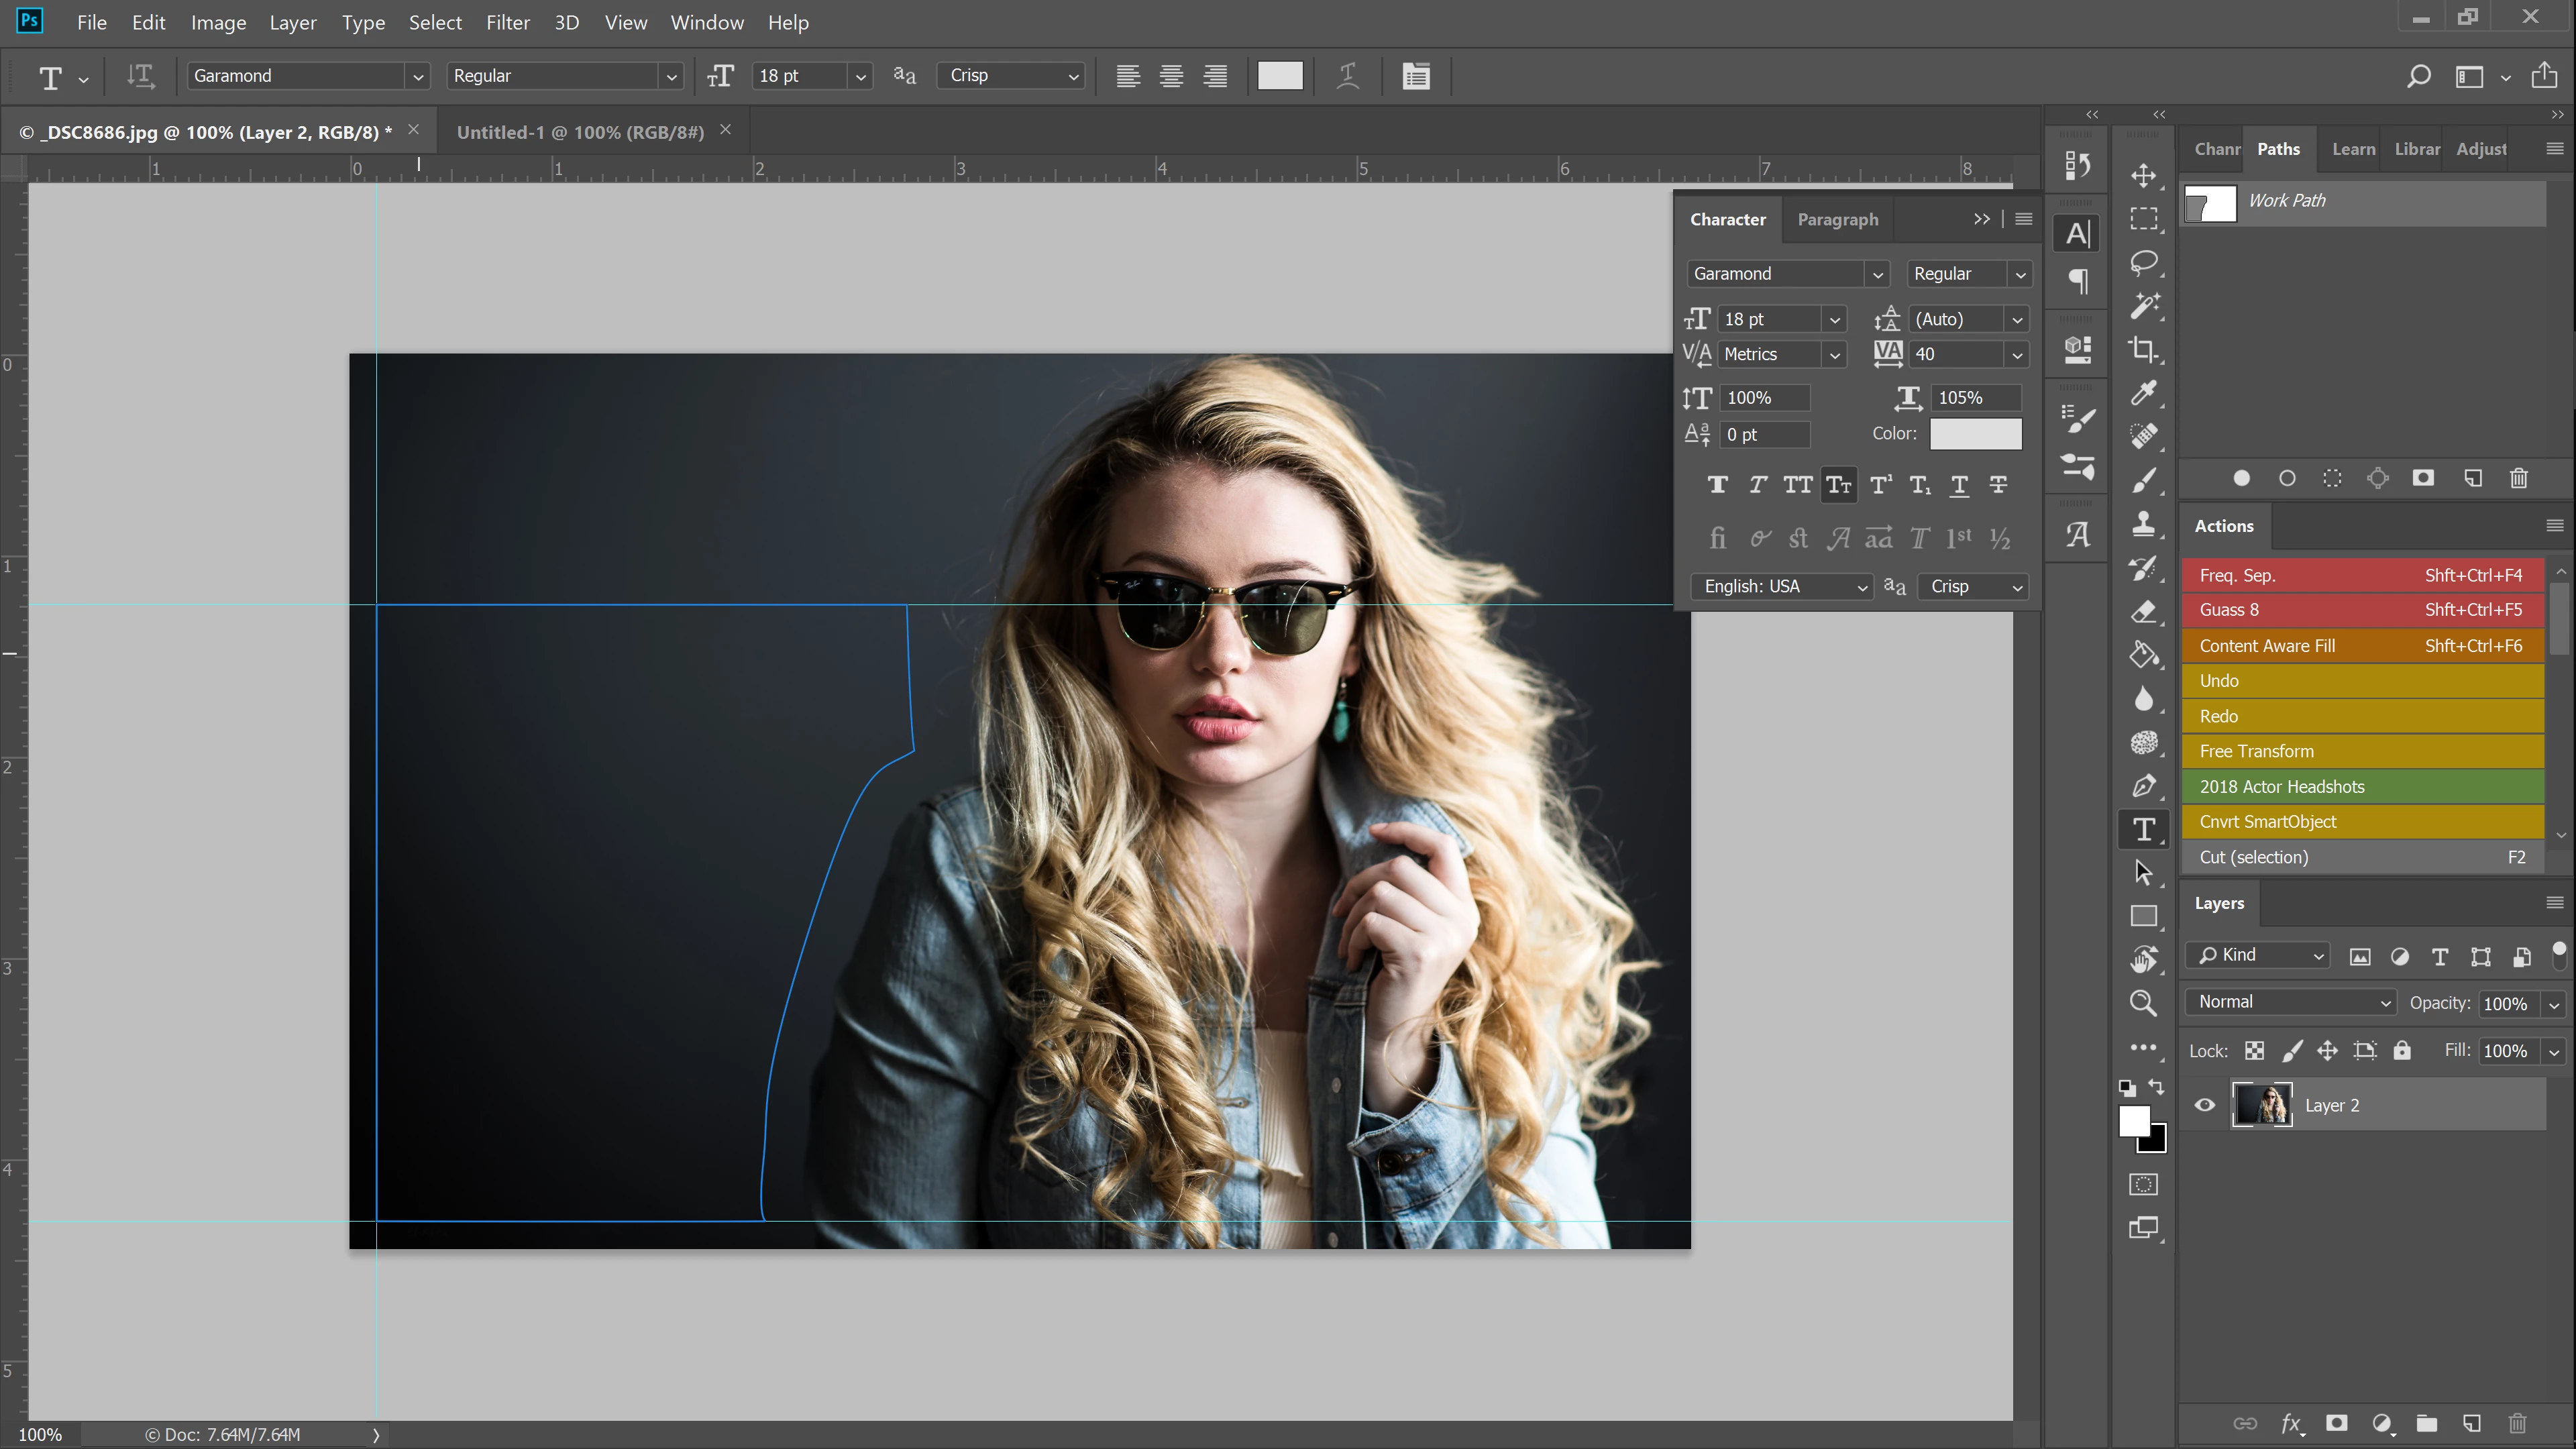Select the Zoom tool in toolbar
This screenshot has width=2576, height=1449.
click(x=2143, y=1003)
